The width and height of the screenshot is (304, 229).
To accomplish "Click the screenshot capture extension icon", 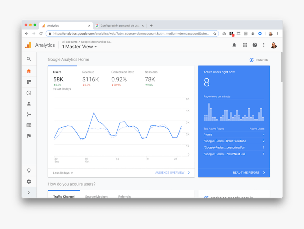I will (239, 34).
